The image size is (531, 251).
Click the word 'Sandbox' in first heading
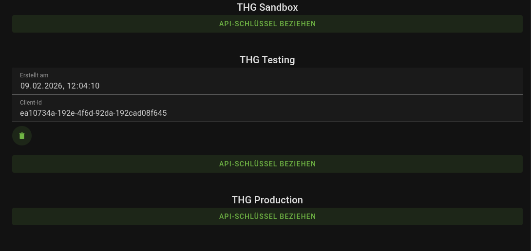279,7
